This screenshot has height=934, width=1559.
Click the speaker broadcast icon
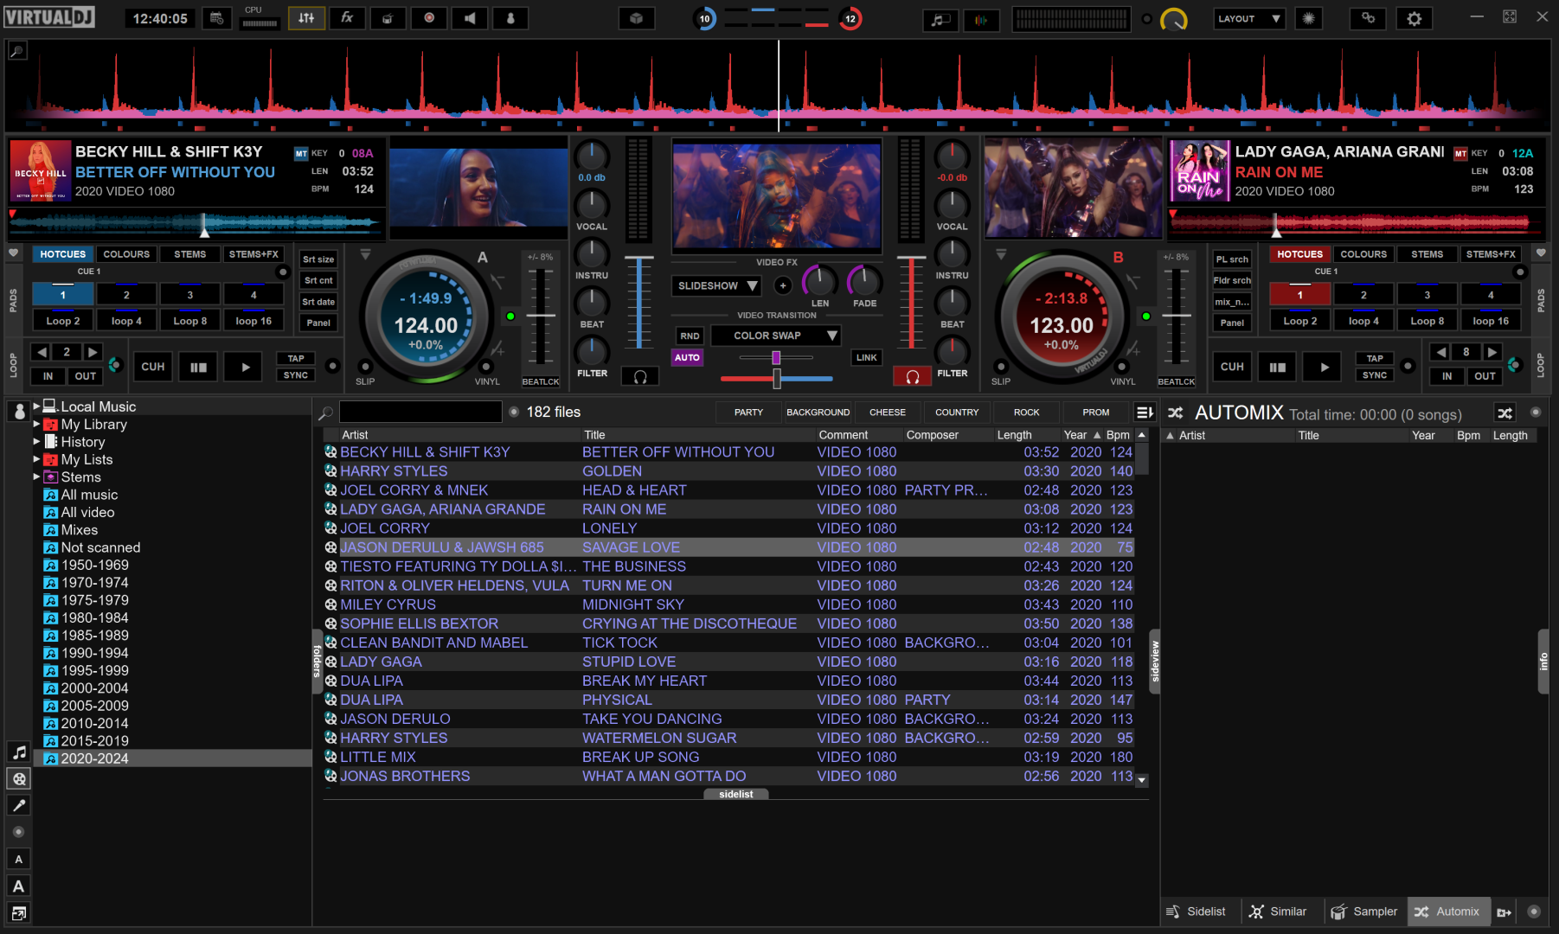tap(470, 18)
